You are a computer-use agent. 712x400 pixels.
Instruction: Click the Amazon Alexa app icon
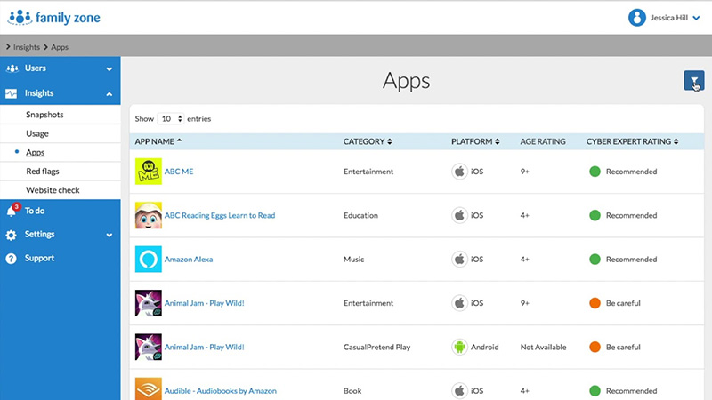coord(148,260)
